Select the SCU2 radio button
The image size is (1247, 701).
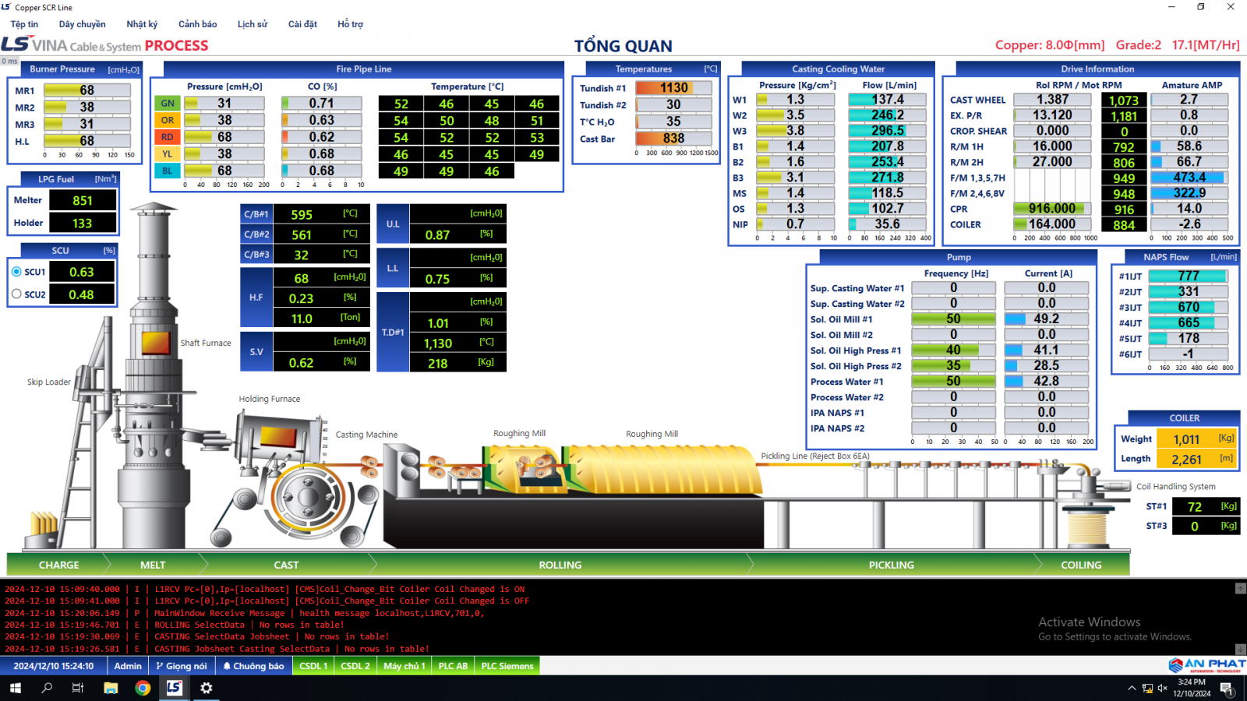tap(16, 294)
